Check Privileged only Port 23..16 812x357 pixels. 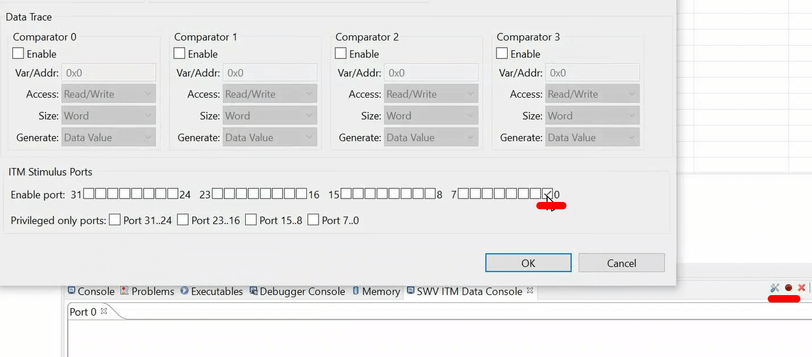tap(183, 220)
